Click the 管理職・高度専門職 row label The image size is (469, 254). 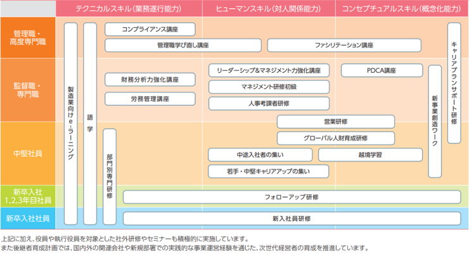coord(27,37)
